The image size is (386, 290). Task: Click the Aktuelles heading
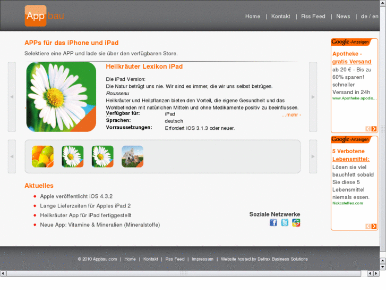click(x=39, y=186)
